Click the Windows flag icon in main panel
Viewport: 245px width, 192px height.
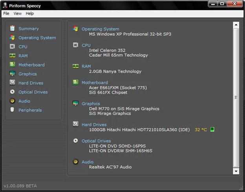[x=76, y=29]
